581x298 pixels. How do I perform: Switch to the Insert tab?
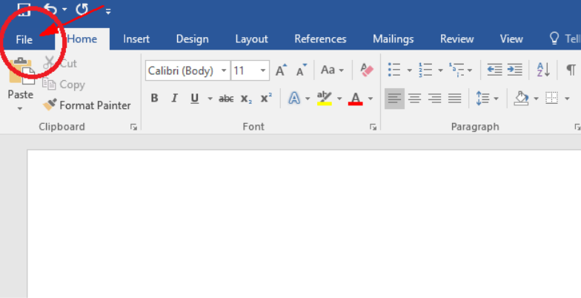(136, 39)
